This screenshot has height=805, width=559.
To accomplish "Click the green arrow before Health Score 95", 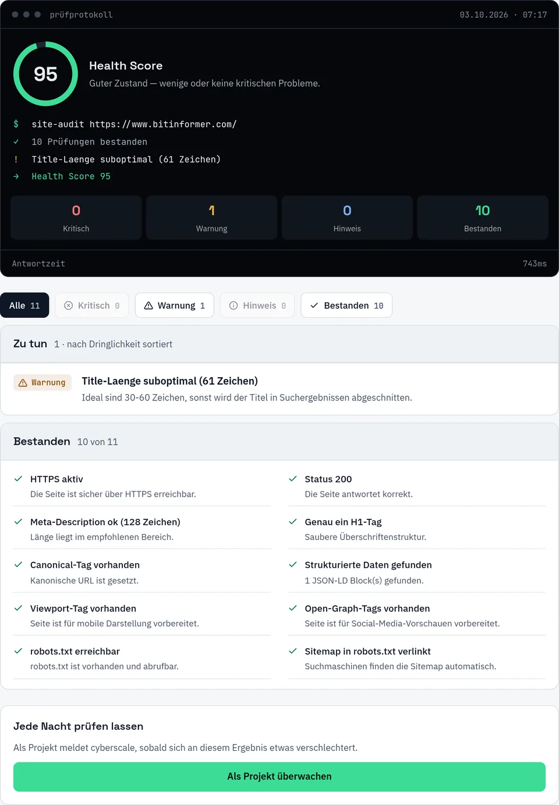I will coord(16,176).
